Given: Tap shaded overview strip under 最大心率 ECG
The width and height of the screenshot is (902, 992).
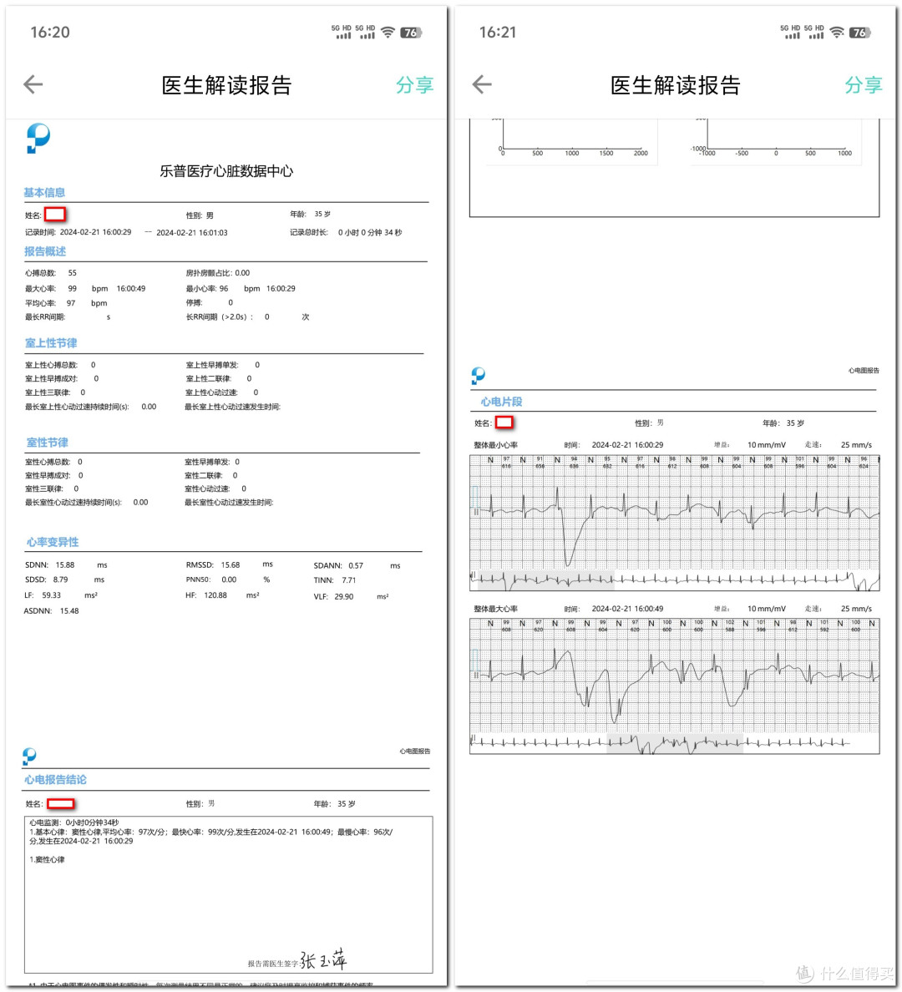Looking at the screenshot, I should (x=674, y=743).
